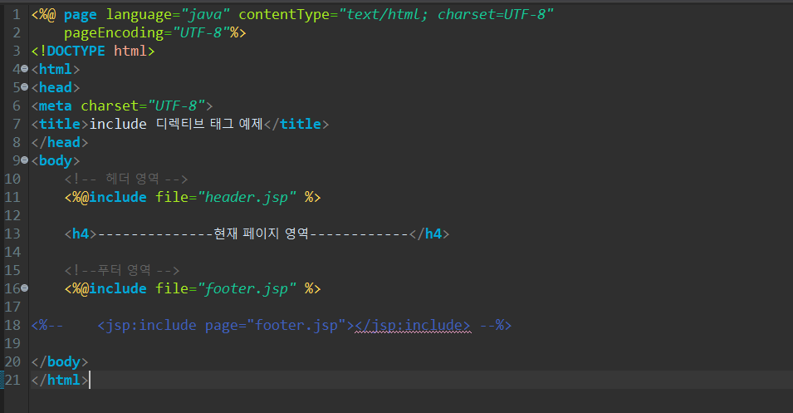Click the "footer.jsp" file value on line 16

[x=247, y=288]
